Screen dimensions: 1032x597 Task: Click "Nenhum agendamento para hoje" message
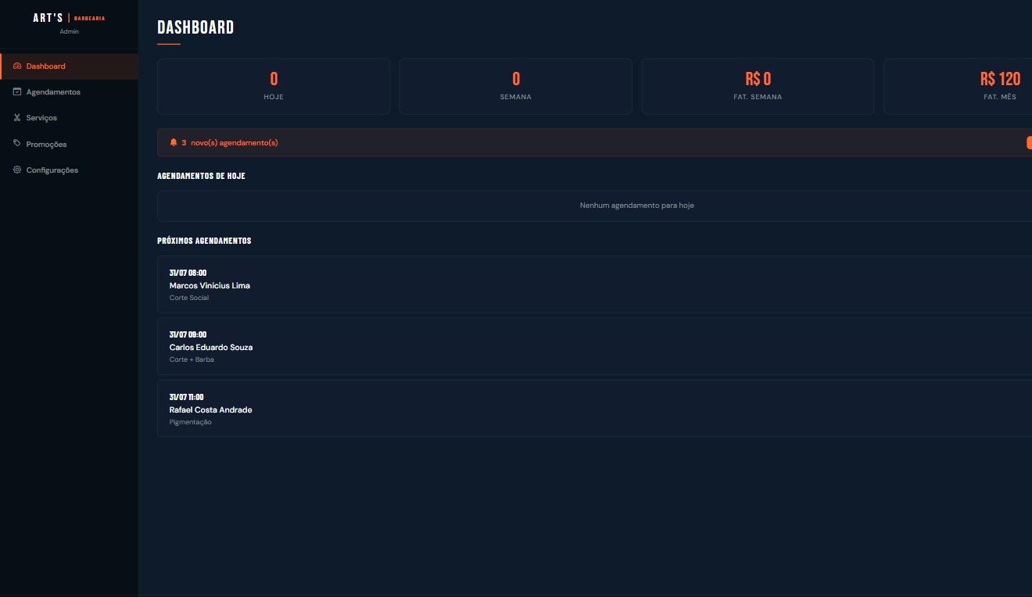(x=637, y=206)
